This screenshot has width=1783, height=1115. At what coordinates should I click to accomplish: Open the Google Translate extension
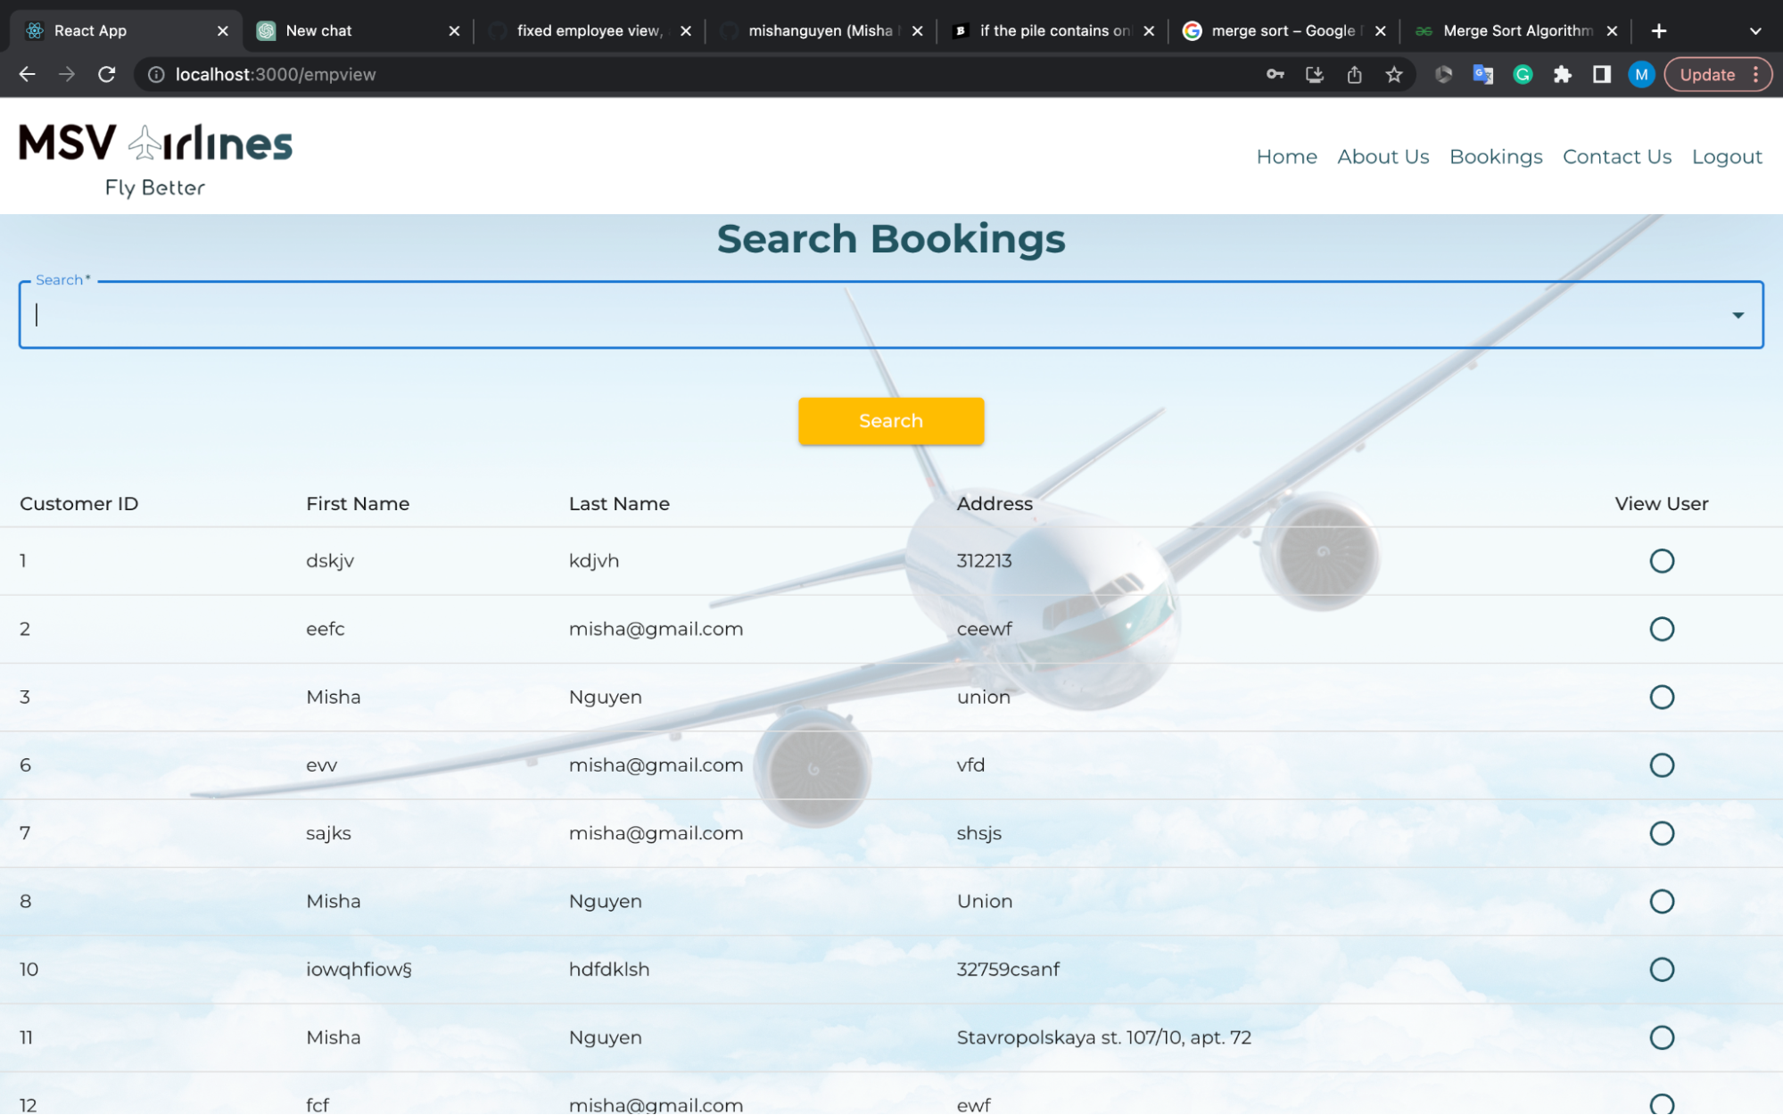(1482, 74)
